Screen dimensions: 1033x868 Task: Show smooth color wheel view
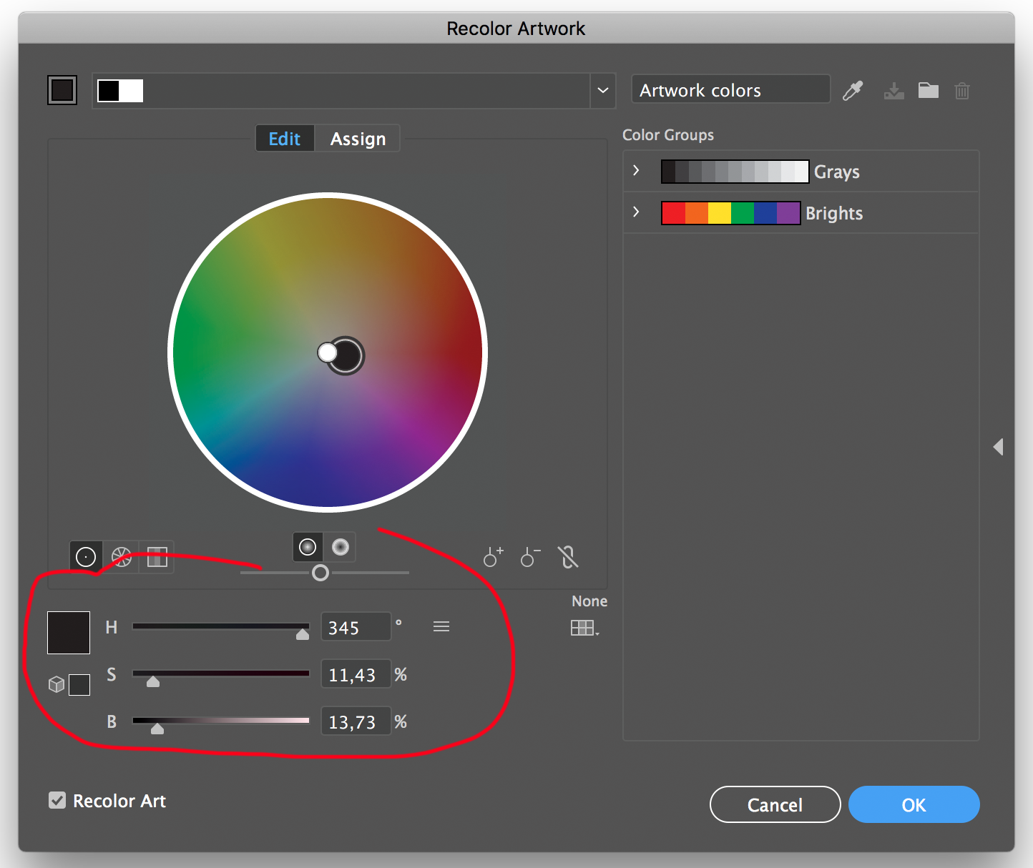pyautogui.click(x=86, y=556)
